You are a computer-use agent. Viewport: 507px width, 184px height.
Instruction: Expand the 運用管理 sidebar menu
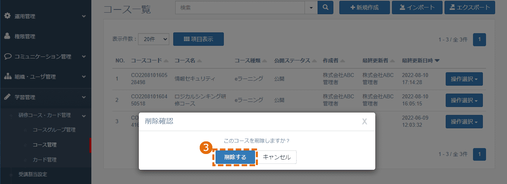click(x=45, y=16)
